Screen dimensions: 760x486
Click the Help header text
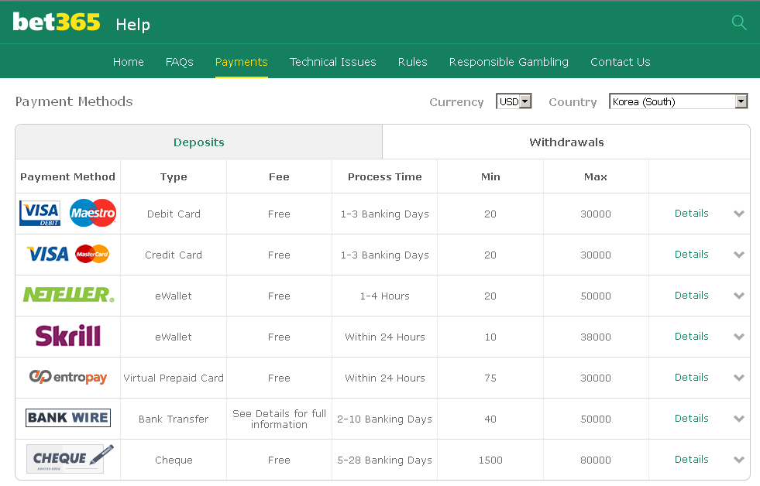tap(132, 25)
